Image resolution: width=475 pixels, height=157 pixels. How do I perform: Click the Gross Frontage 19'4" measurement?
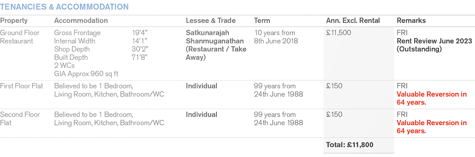[x=101, y=33]
